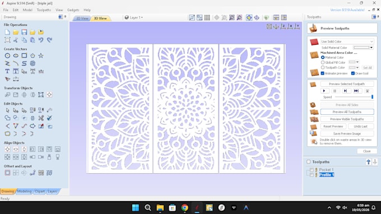Viewport: 381px width, 214px height.
Task: Open Toolpath Color swatch dropdown
Action: (354, 67)
